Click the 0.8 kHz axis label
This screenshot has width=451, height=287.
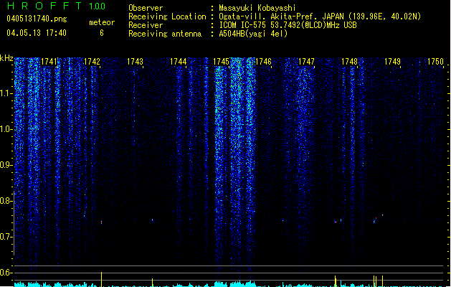(6, 201)
